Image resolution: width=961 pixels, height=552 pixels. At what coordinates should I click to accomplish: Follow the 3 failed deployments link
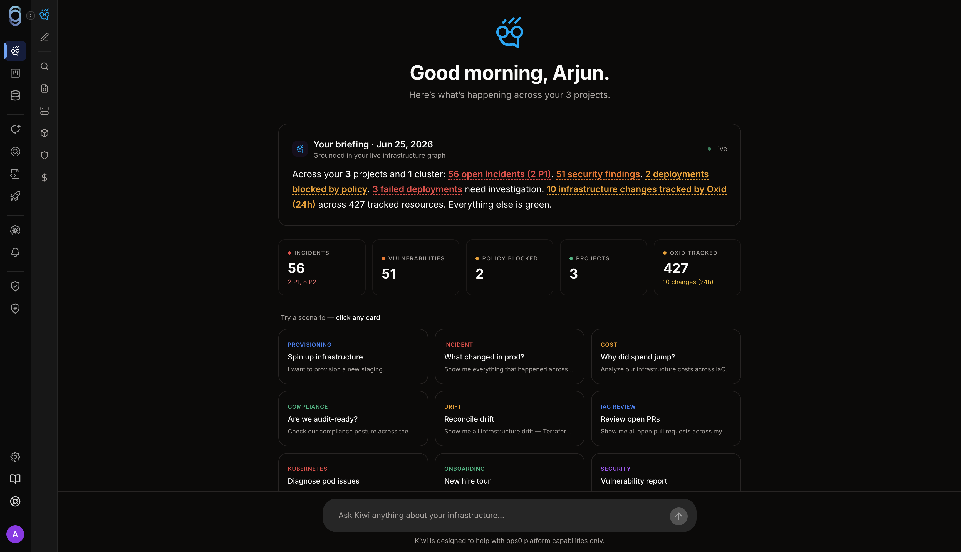[417, 189]
